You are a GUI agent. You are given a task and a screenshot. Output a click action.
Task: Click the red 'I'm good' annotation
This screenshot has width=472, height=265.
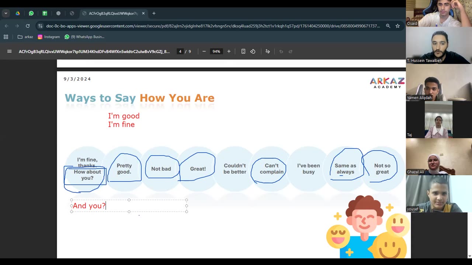124,116
